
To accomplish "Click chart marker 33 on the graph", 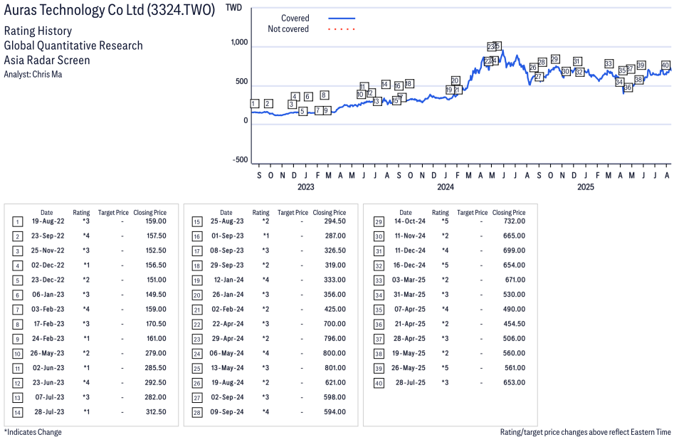I will click(x=609, y=63).
